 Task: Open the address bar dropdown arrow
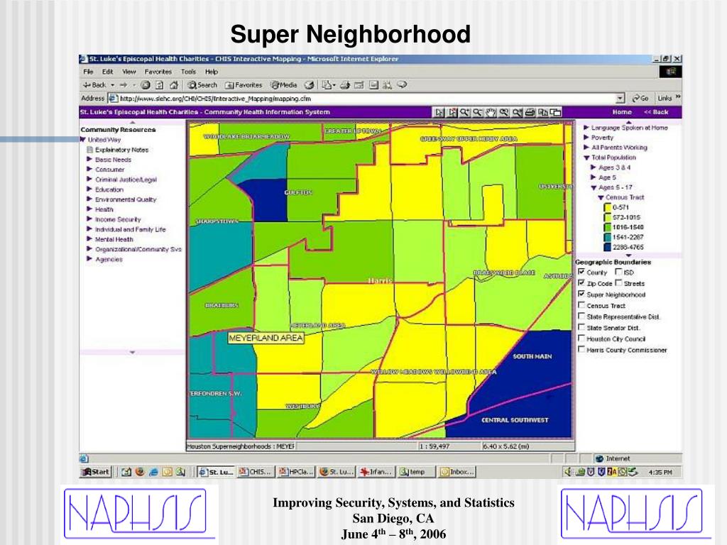pyautogui.click(x=621, y=98)
